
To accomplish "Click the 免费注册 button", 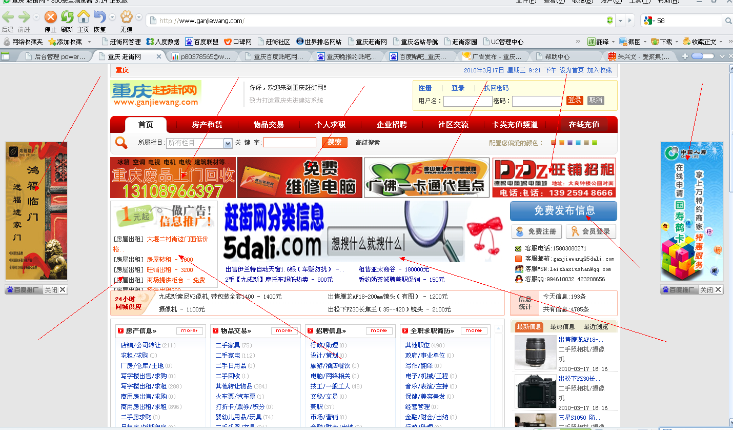I will pyautogui.click(x=536, y=231).
